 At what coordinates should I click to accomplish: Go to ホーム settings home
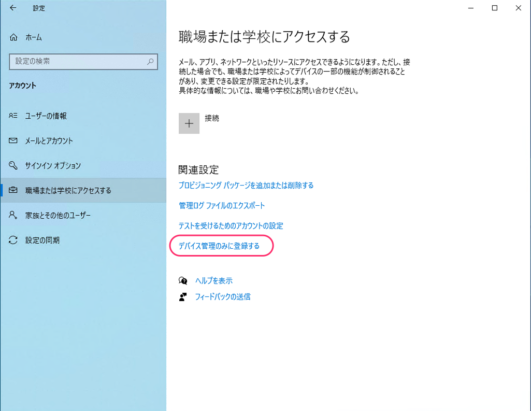[34, 37]
